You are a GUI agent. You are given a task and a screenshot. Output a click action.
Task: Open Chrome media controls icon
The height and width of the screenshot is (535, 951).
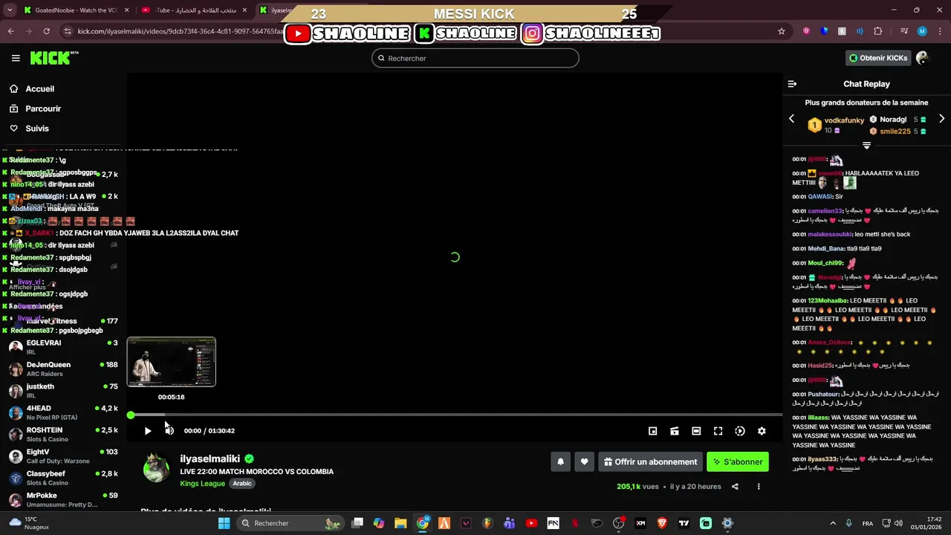(904, 31)
